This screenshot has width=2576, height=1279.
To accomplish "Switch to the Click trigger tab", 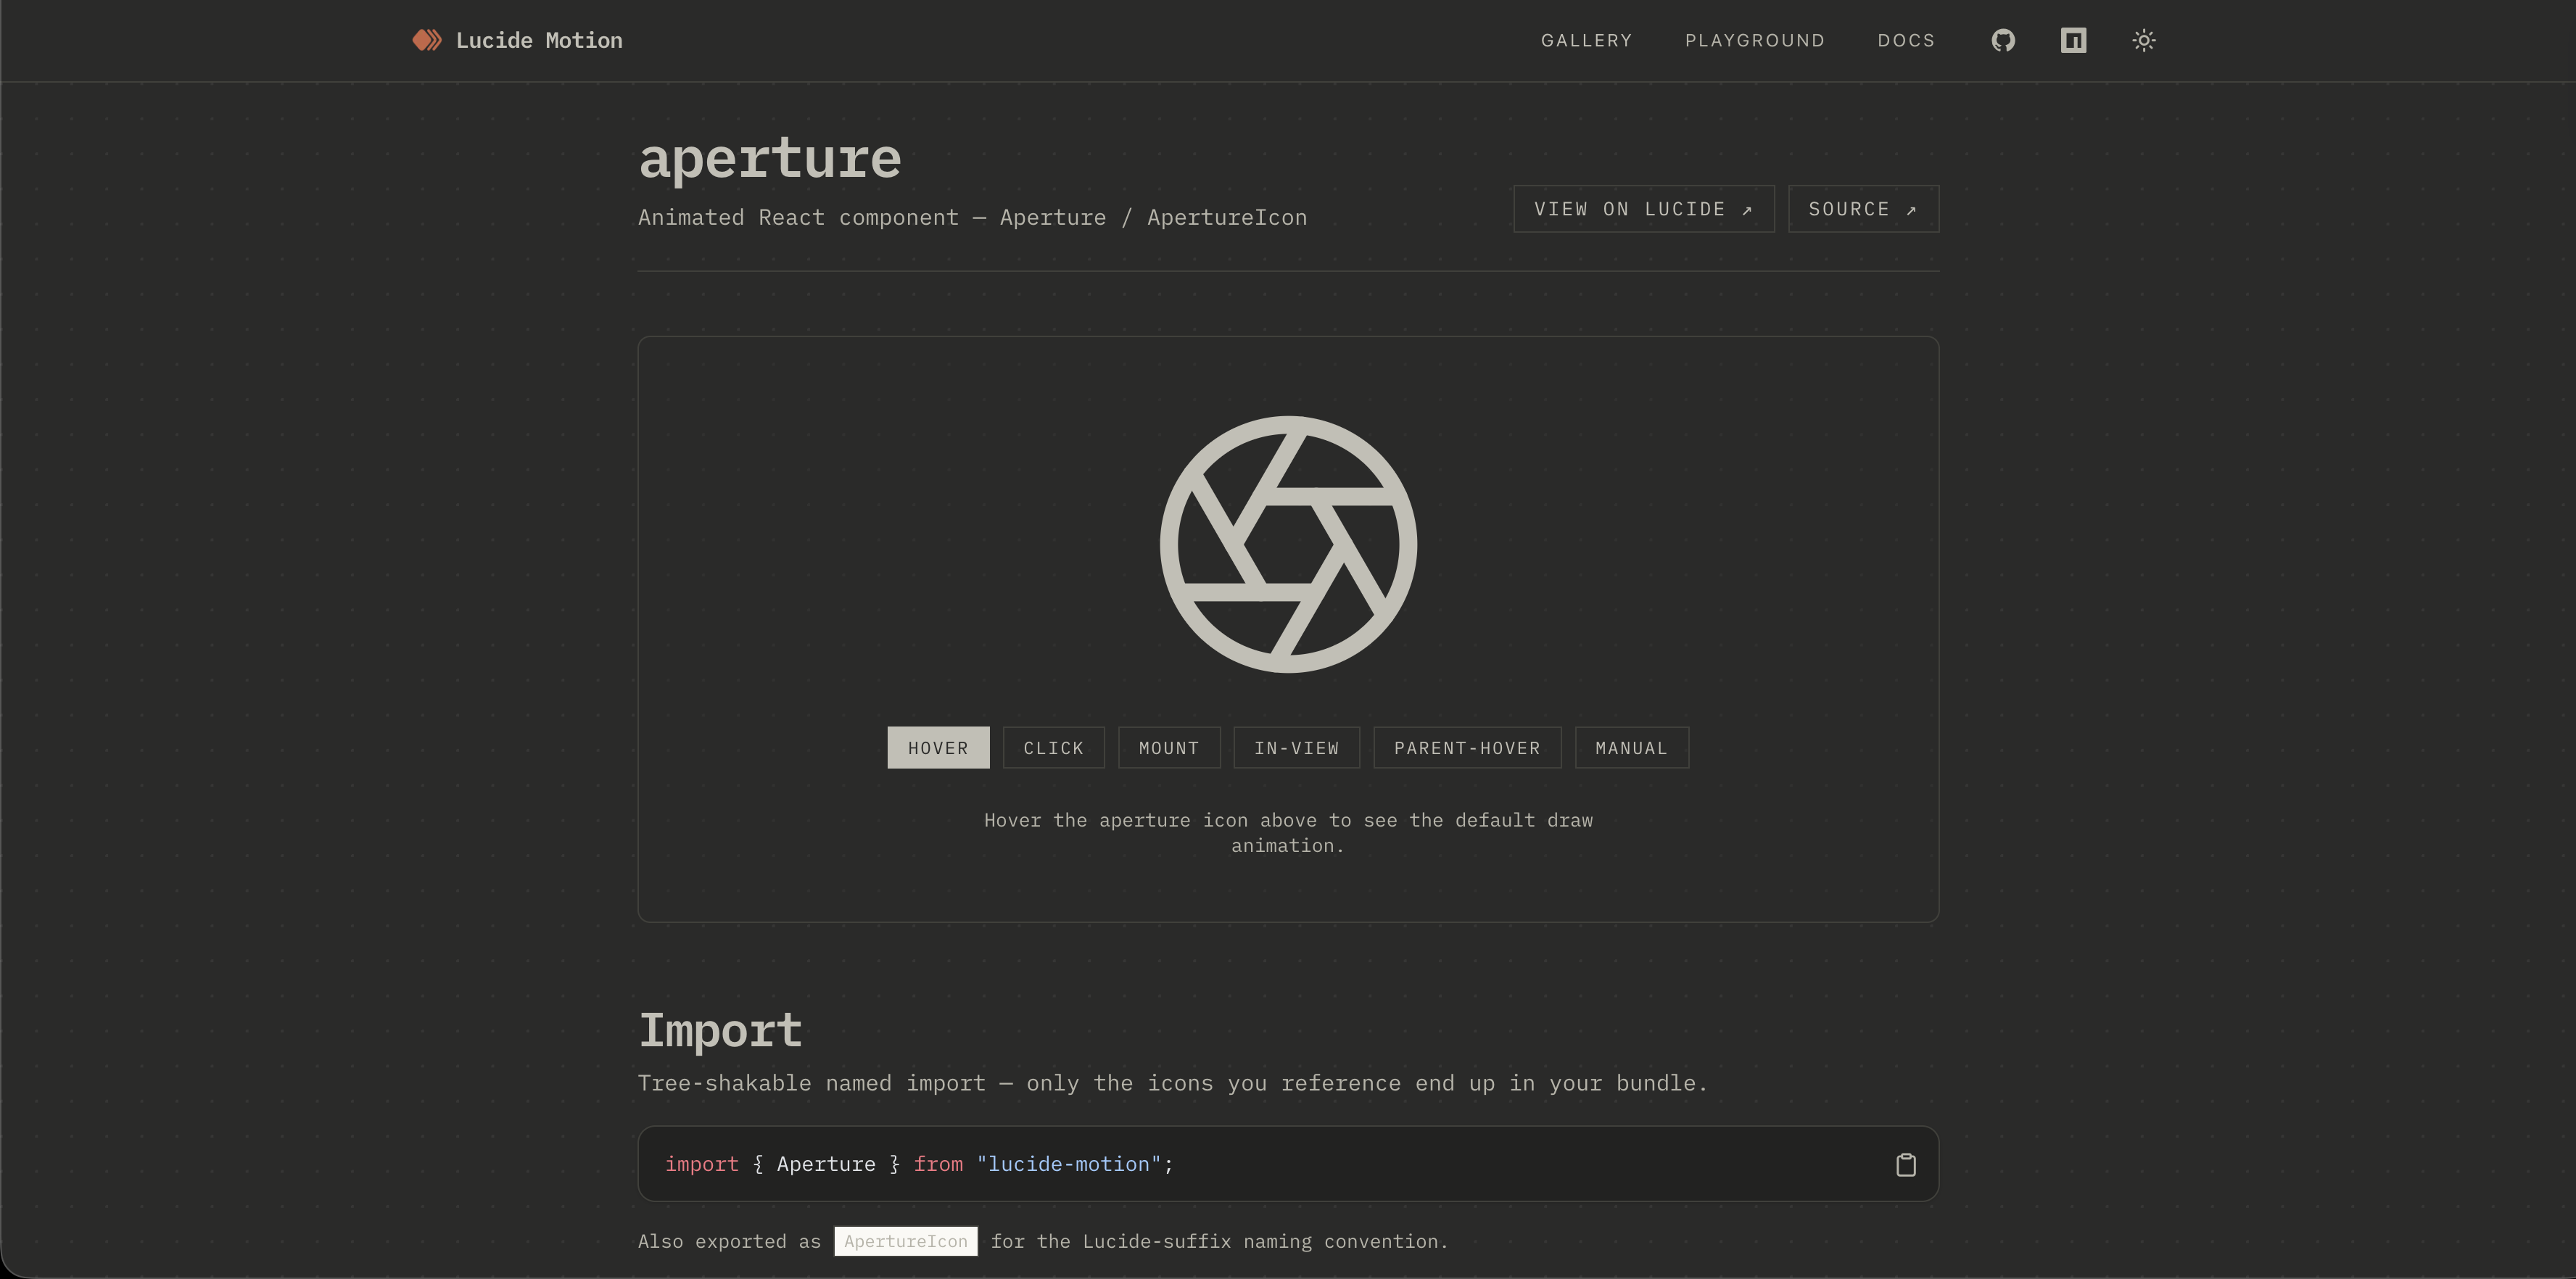I will tap(1054, 748).
